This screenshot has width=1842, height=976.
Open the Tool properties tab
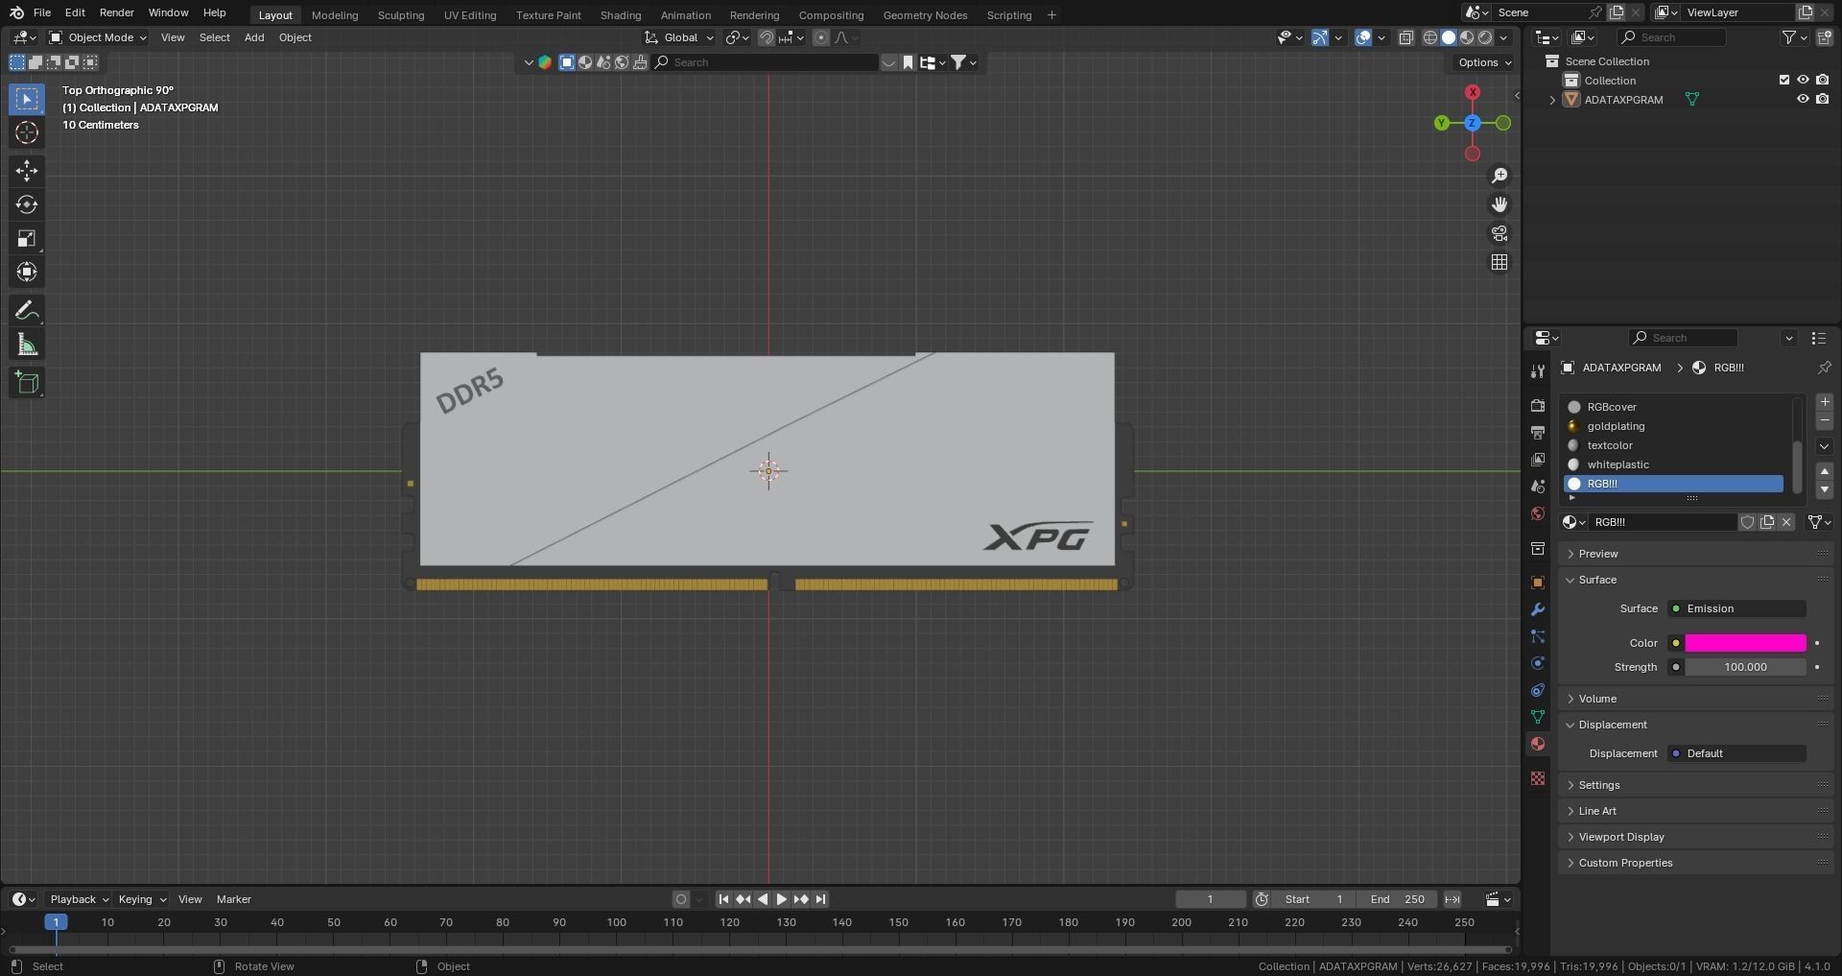point(1538,371)
